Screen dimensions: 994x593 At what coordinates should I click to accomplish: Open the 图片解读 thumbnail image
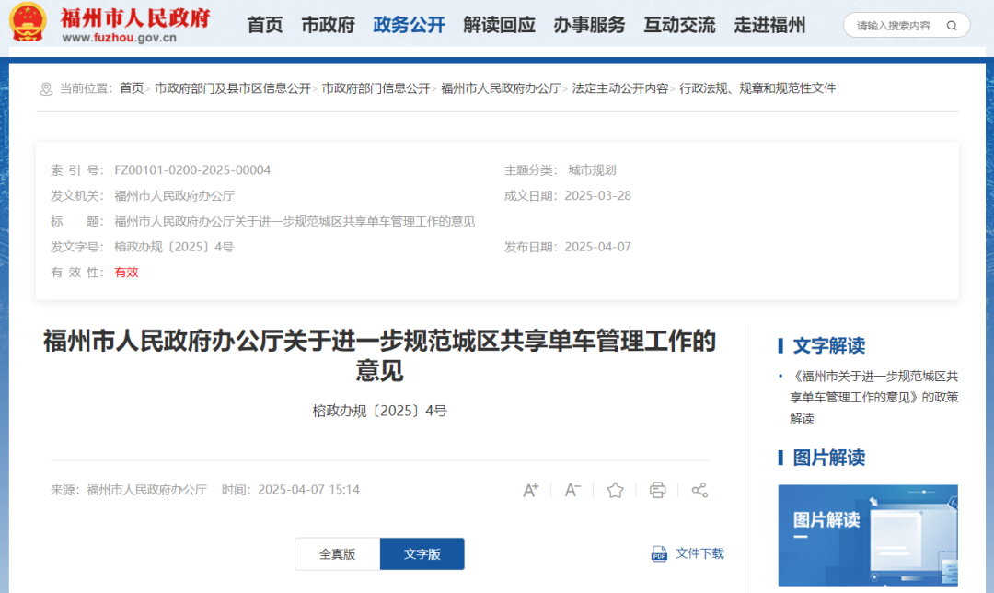868,535
